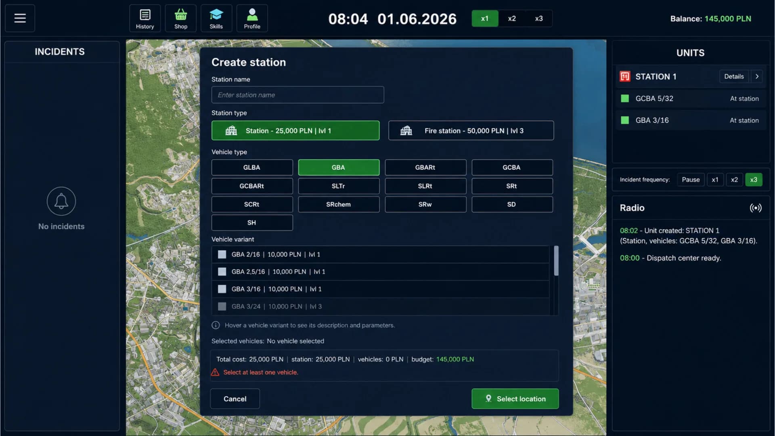Screen dimensions: 775x436
Task: Select Fire station 50,000 PLN type
Action: coord(471,130)
